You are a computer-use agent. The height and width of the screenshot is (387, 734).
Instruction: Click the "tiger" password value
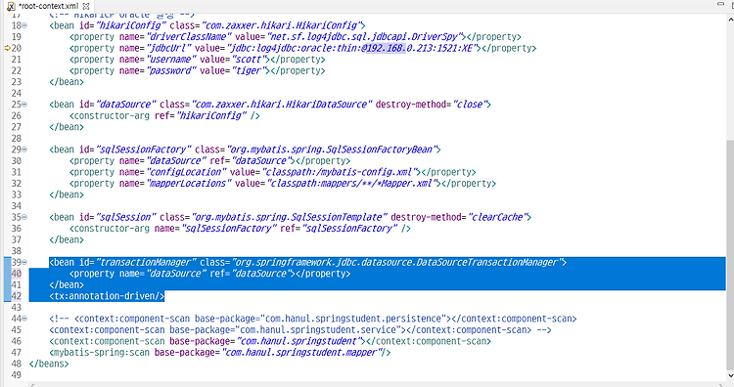point(249,70)
